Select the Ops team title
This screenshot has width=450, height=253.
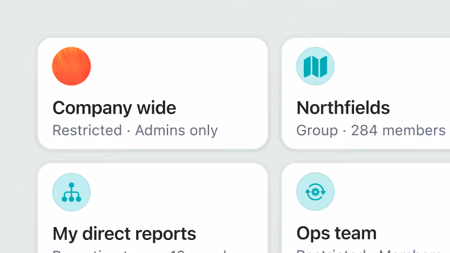[336, 233]
